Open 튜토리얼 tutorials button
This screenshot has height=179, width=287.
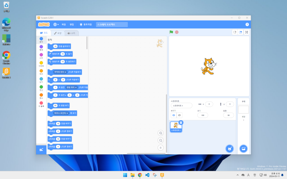click(x=86, y=25)
